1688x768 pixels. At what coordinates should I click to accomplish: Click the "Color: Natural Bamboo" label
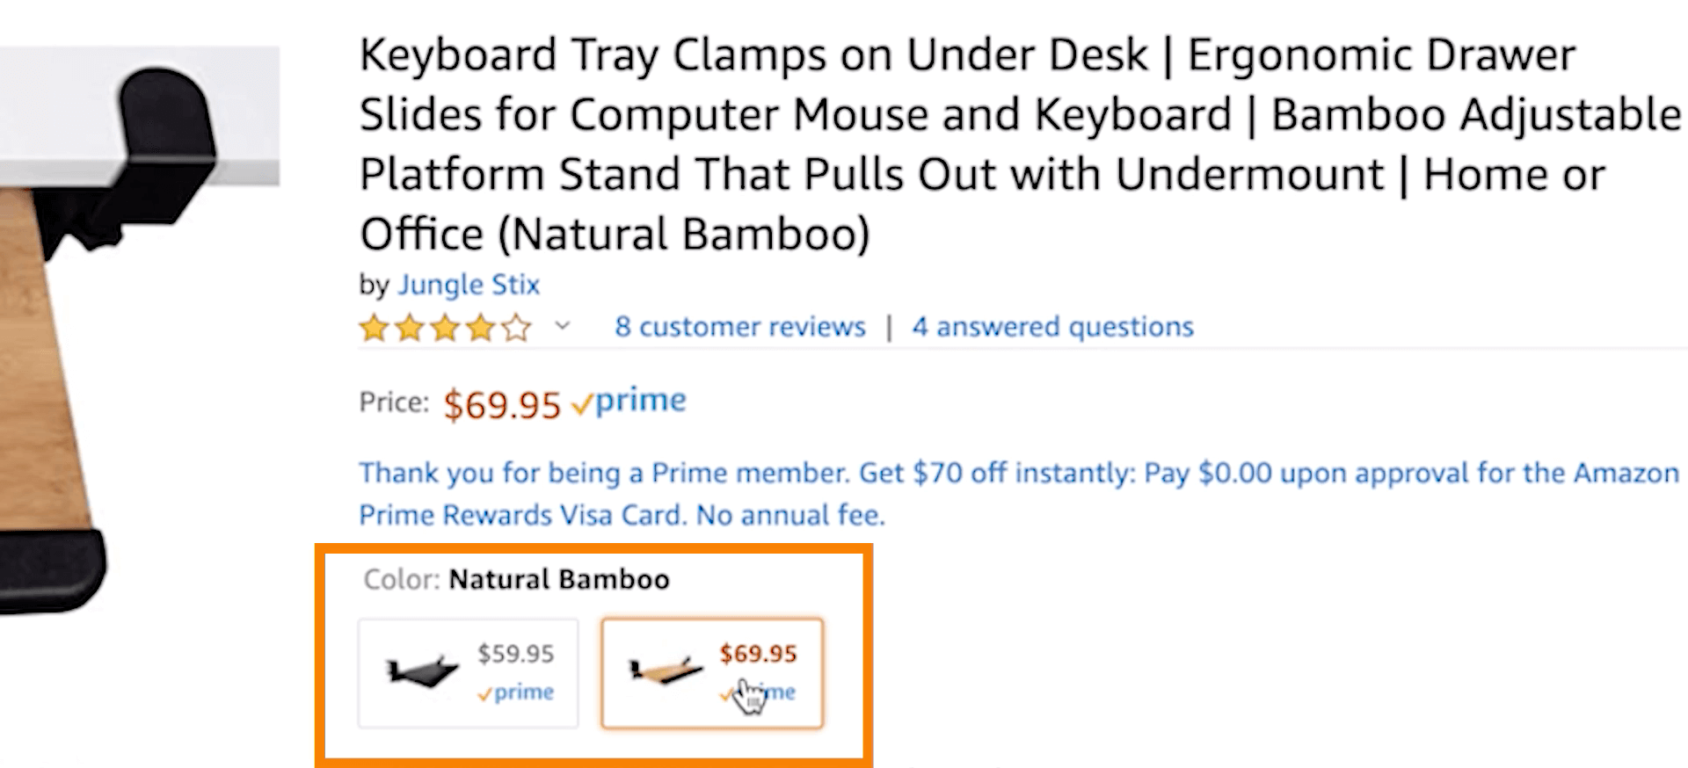(516, 580)
